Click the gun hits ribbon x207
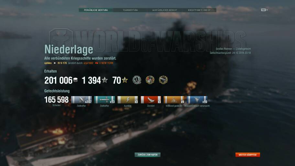The height and width of the screenshot is (166, 295). pos(82,100)
